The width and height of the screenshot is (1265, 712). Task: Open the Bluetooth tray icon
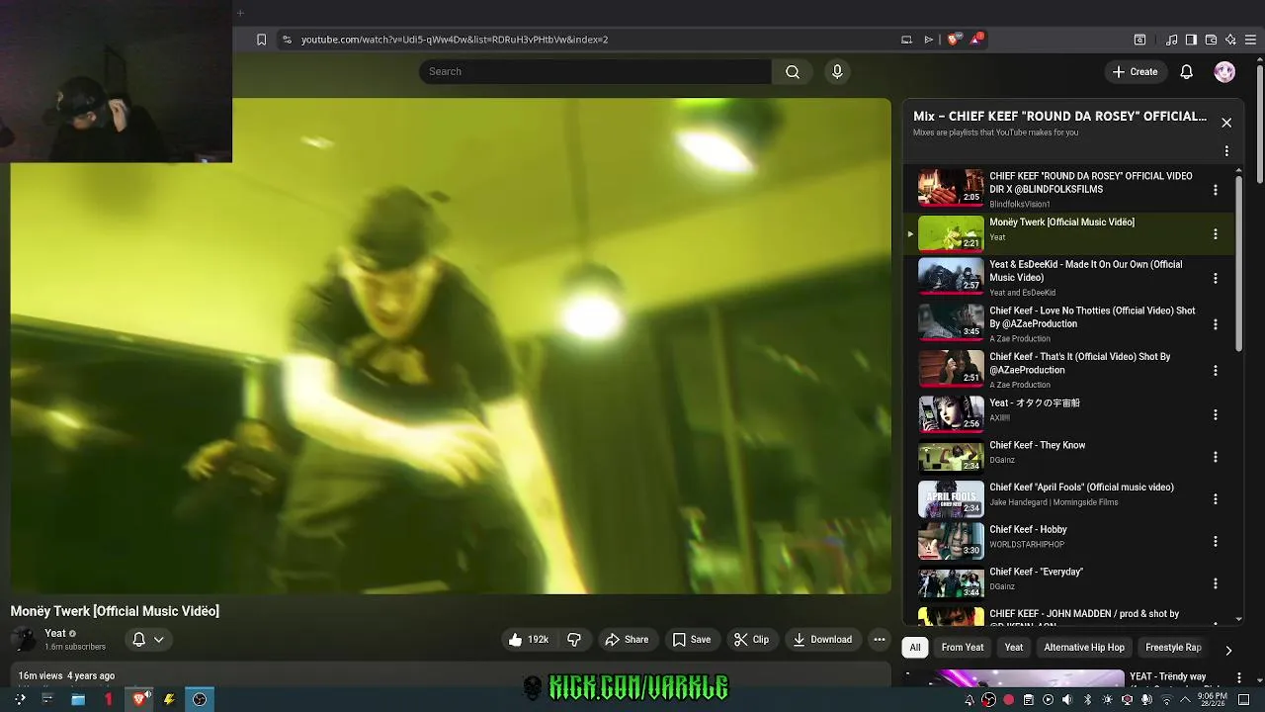[x=1087, y=700]
